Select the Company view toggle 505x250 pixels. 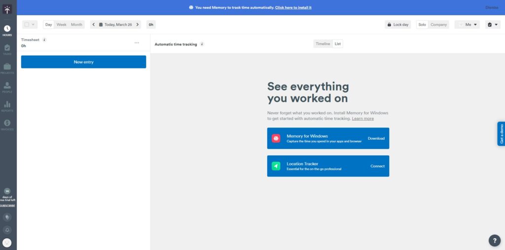[438, 25]
